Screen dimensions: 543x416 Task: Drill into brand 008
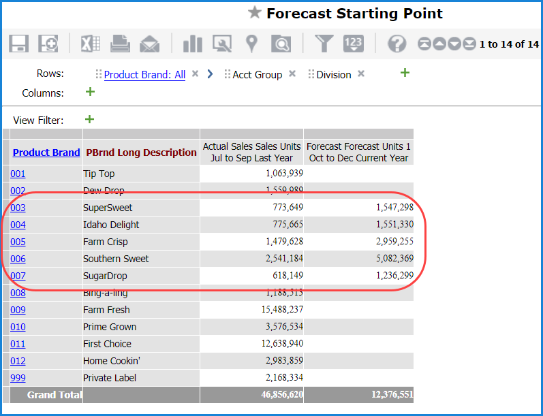[x=18, y=293]
